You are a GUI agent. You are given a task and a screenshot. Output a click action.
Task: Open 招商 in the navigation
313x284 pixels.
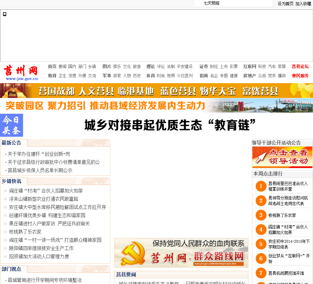[x=204, y=76]
